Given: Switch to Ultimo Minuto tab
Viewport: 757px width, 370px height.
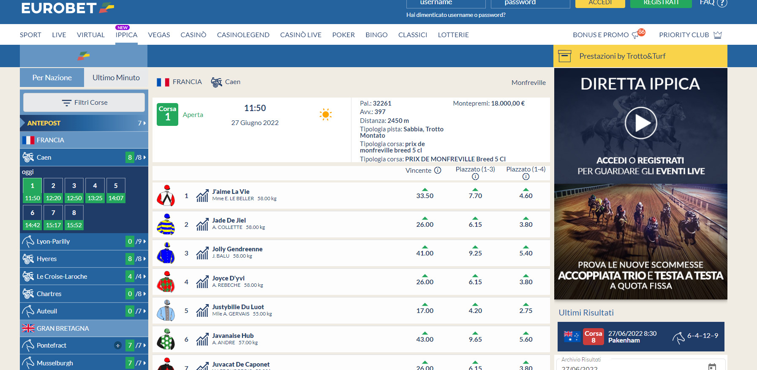Looking at the screenshot, I should tap(116, 78).
